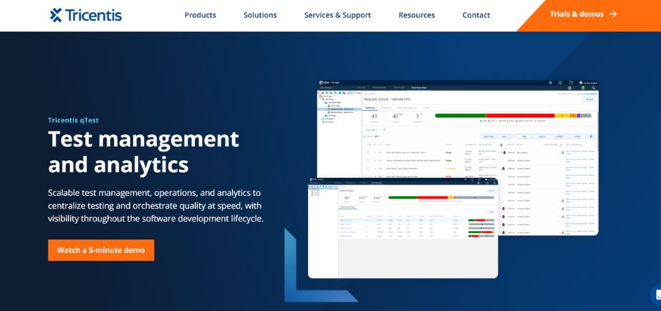
Task: Open the Products menu
Action: click(x=201, y=15)
